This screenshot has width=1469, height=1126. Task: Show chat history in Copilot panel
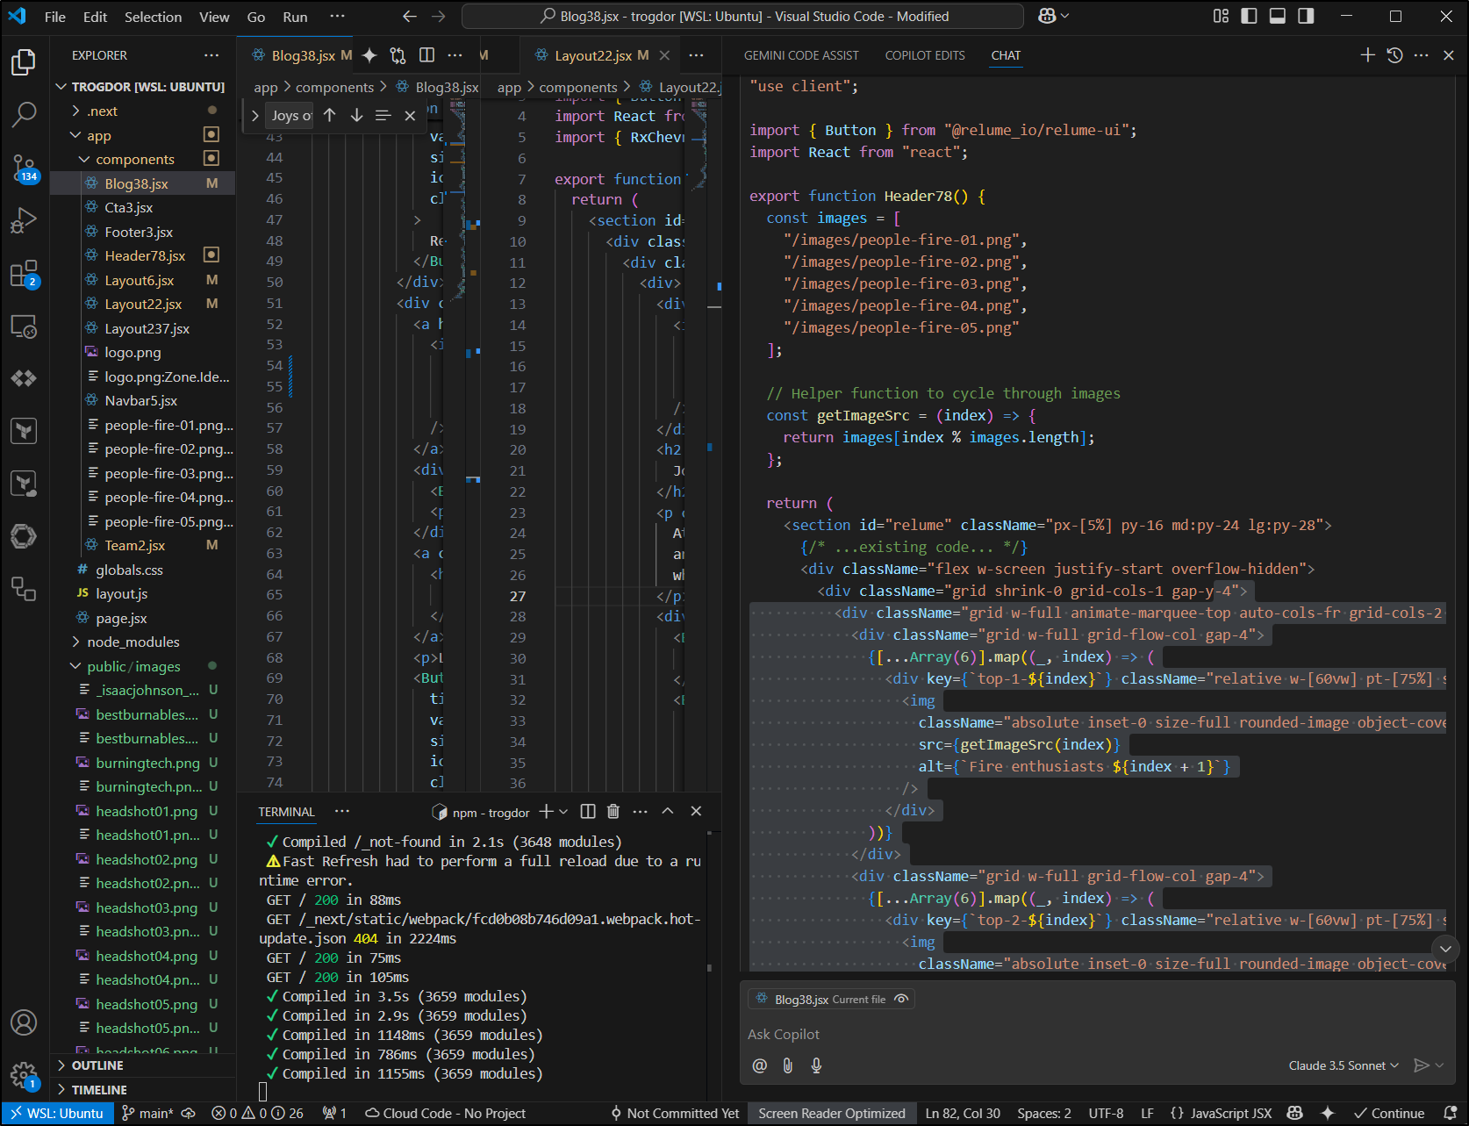[x=1394, y=55]
